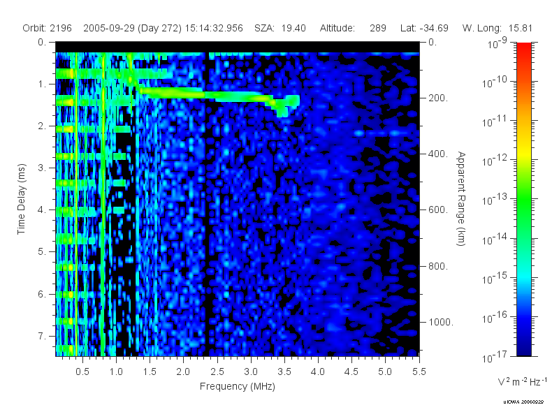Click the altitude value '289'

coord(378,28)
